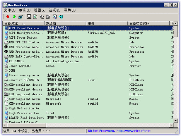Click the vertical scrollbar up arrow

tap(175, 24)
